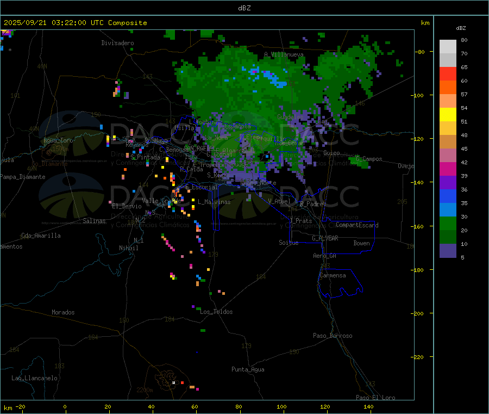
Task: Click the 'Cda_Amarilla' location label
Action: 41,236
